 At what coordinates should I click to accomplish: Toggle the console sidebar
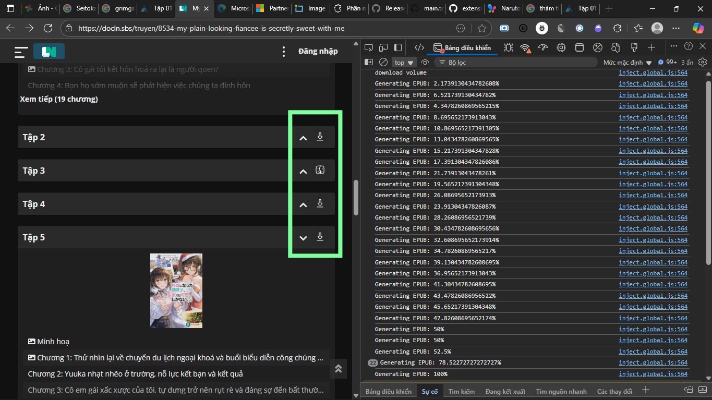369,62
